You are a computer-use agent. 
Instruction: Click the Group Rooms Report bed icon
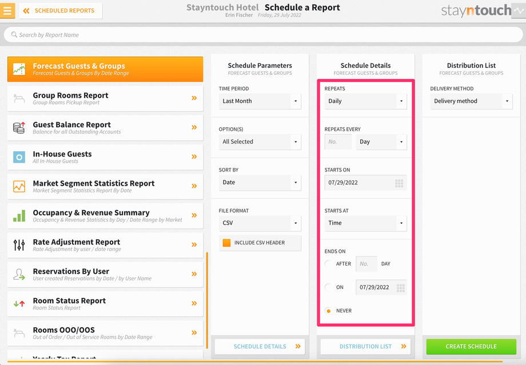tap(19, 99)
